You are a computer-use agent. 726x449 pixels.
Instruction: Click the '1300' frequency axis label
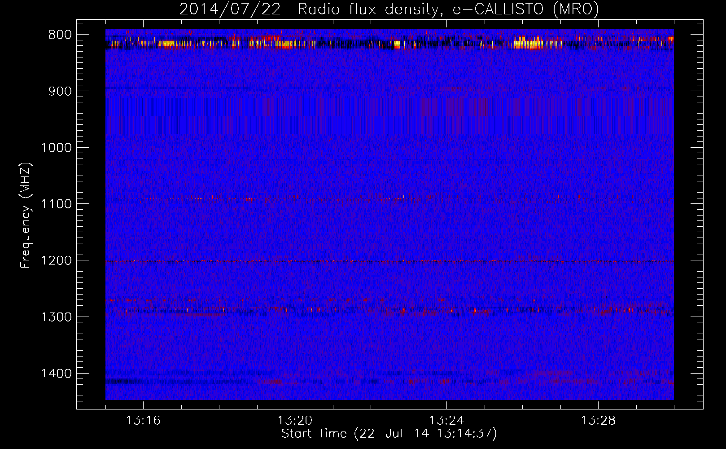[x=57, y=317]
